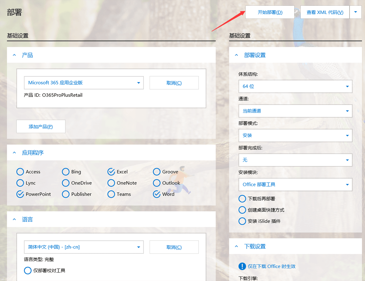Enable the Teams application checkbox
The image size is (365, 281).
coord(111,194)
